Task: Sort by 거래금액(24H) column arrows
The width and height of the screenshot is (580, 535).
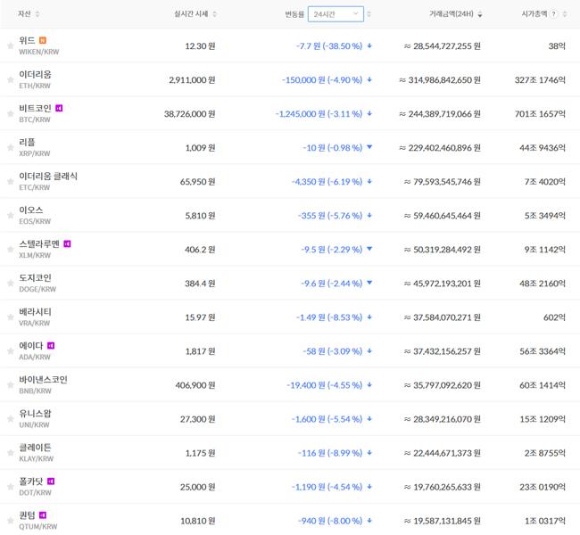Action: tap(480, 14)
